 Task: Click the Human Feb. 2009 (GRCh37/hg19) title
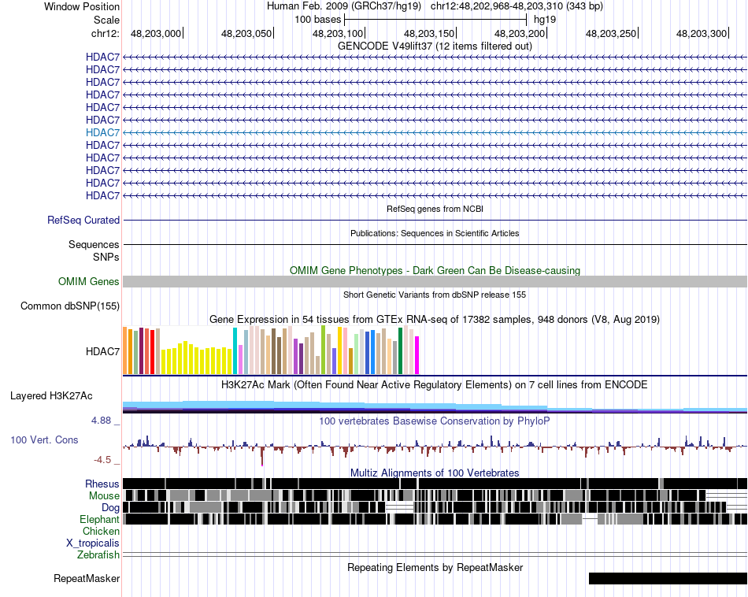[x=343, y=6]
